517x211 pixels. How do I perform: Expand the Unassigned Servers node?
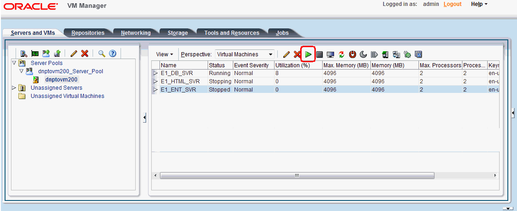pyautogui.click(x=14, y=87)
